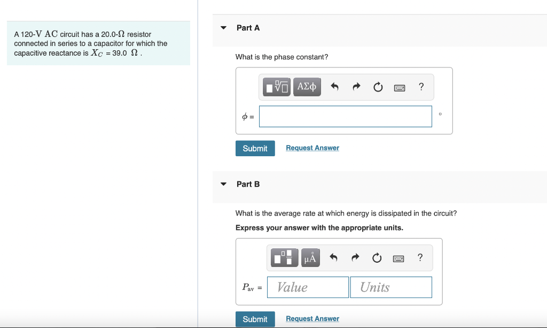The width and height of the screenshot is (547, 328).
Task: Open templates button in Part B toolbar
Action: (x=285, y=258)
